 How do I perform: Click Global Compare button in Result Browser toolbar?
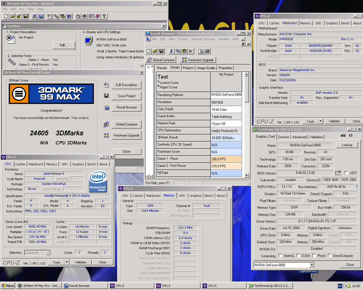pos(161,60)
